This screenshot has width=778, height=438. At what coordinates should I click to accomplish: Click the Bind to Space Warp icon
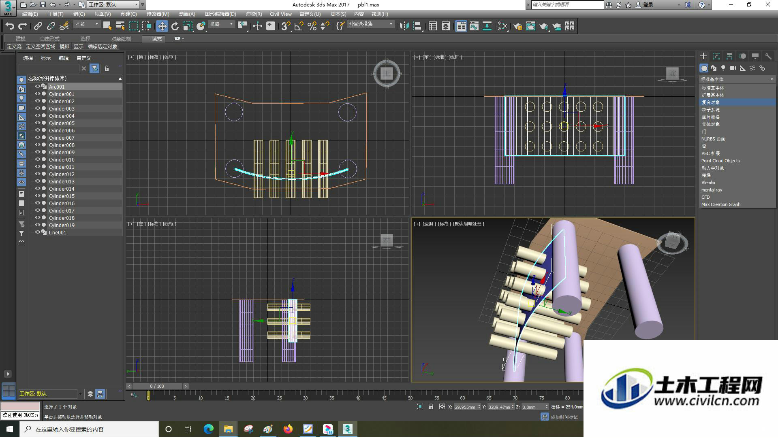point(64,26)
